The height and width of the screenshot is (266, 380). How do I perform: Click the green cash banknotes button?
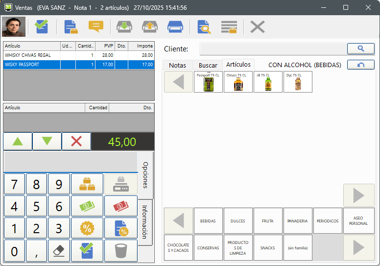pos(87,206)
